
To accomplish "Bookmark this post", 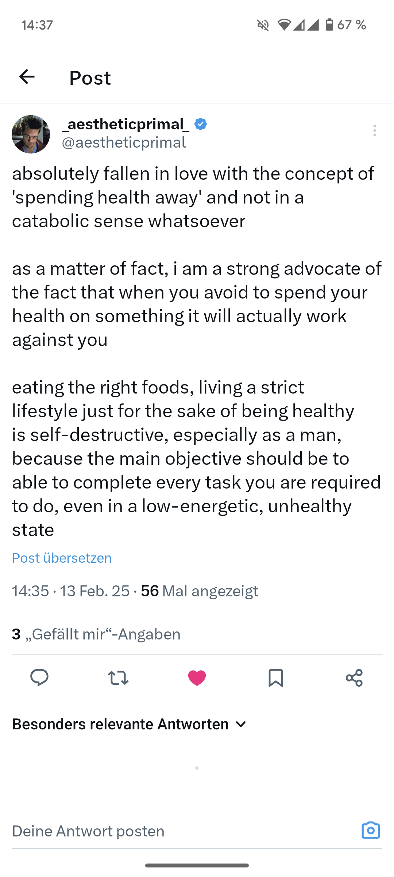I will (275, 678).
